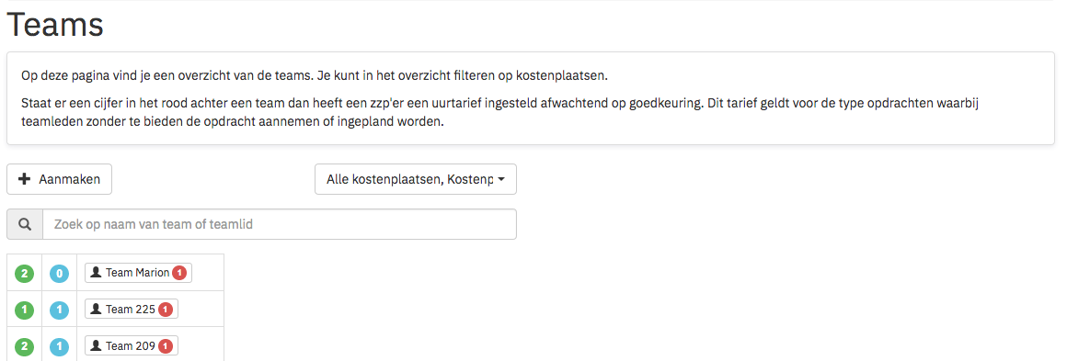Click person icon on Team 225 button

[96, 310]
